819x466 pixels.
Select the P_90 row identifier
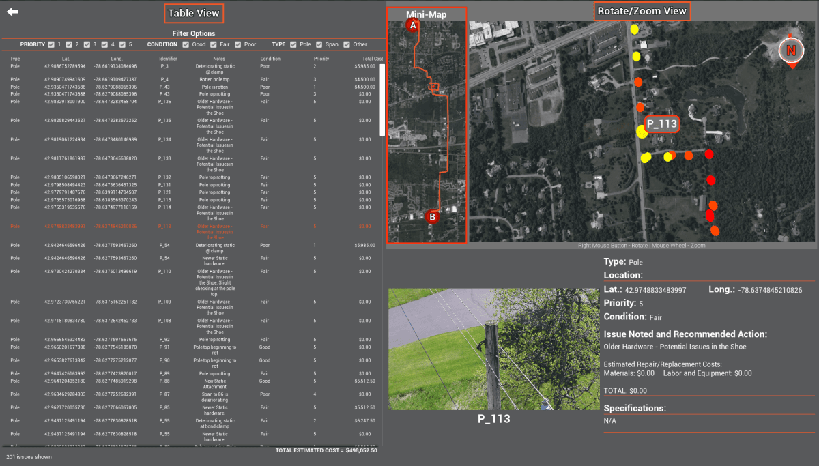[x=164, y=360]
